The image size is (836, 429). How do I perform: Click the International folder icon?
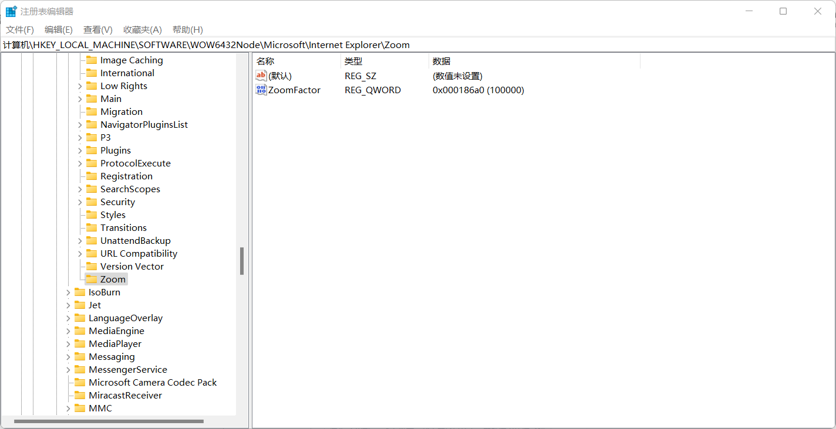coord(92,73)
